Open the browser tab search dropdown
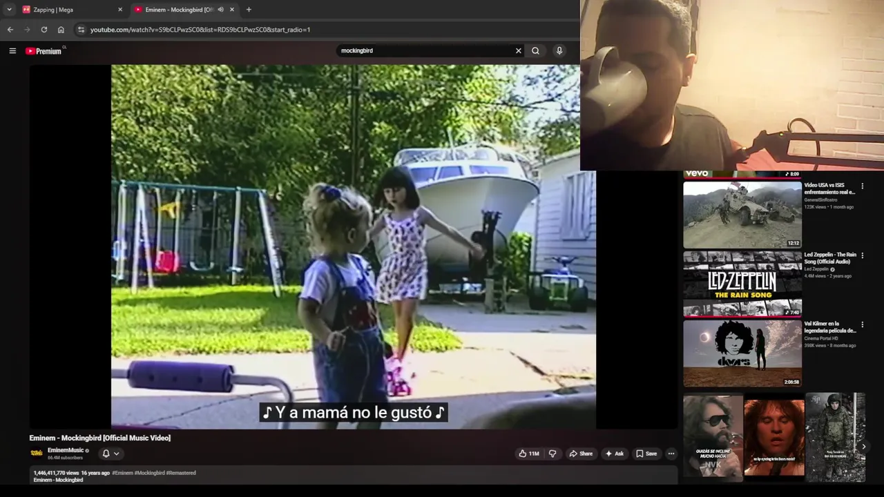884x497 pixels. [x=9, y=10]
